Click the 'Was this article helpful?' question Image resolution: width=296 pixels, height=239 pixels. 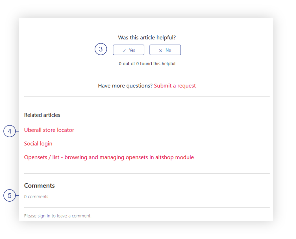147,37
